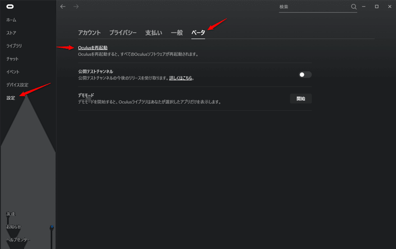Select the ベータ tab
Image resolution: width=396 pixels, height=249 pixels.
pyautogui.click(x=198, y=33)
